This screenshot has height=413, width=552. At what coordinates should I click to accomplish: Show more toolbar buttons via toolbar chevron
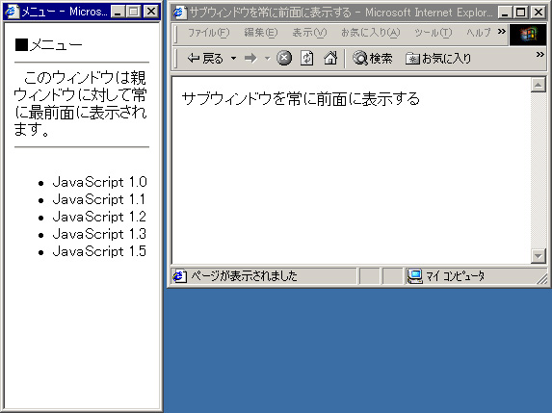coord(540,54)
